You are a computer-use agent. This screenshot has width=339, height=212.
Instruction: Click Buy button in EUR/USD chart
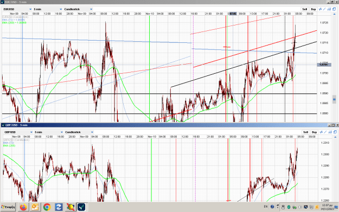314,9
